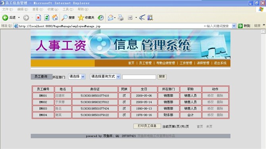The width and height of the screenshot is (266, 149).
Task: Click the 打印员工信息 button
Action: [147, 126]
